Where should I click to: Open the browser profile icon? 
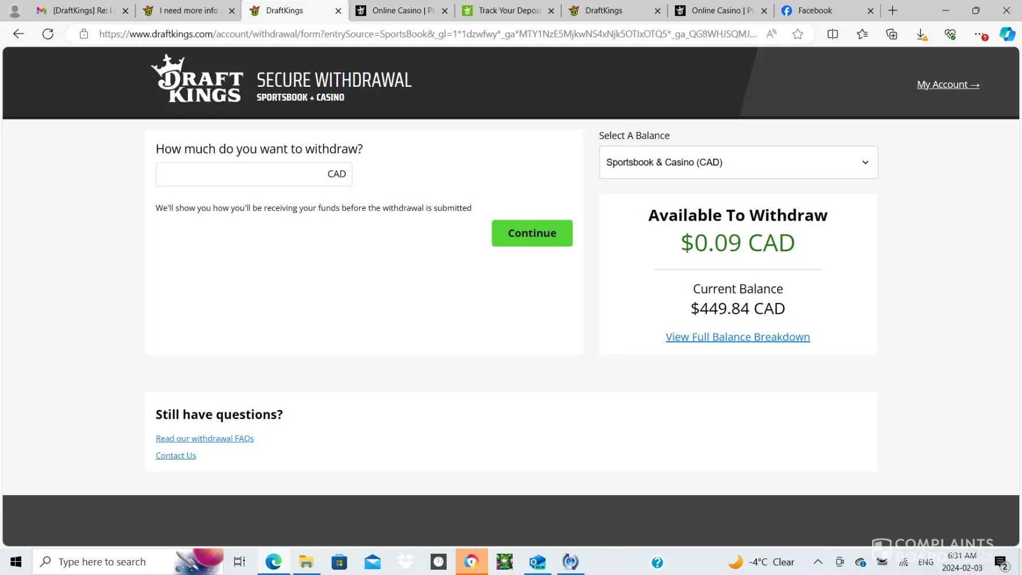point(15,10)
